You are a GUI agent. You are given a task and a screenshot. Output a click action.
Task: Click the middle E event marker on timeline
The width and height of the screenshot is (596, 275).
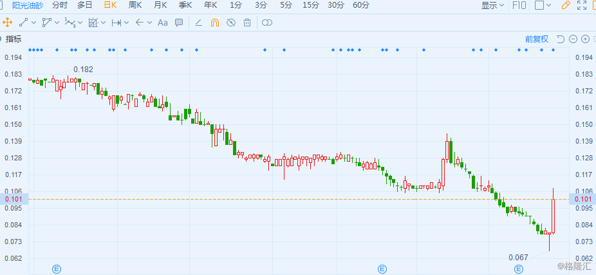tap(382, 268)
